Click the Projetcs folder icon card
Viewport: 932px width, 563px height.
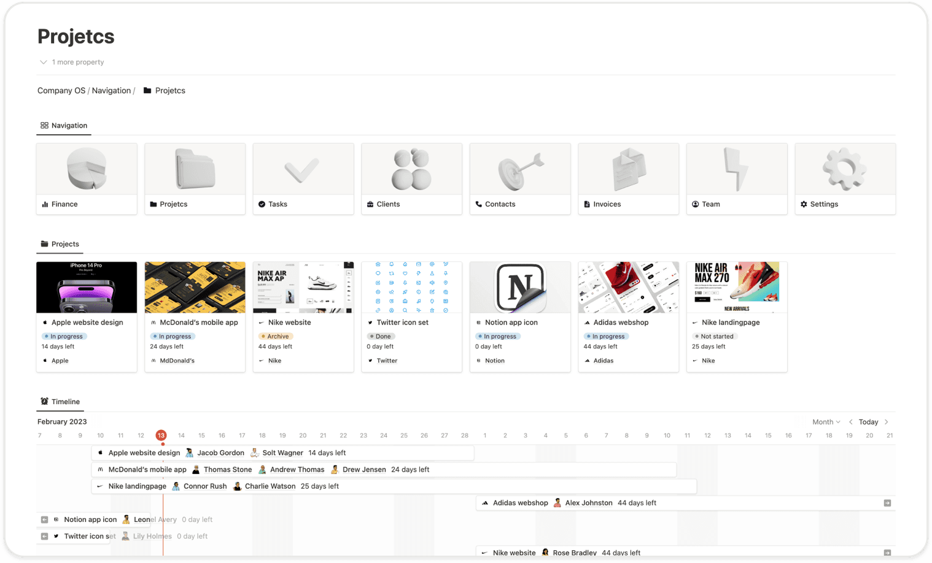click(x=195, y=178)
